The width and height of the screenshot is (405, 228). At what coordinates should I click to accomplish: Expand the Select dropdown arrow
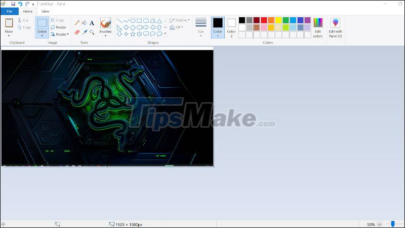tap(42, 35)
